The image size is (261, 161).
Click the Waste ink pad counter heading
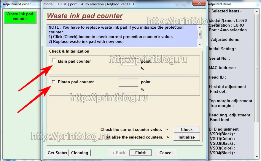[x=85, y=16]
